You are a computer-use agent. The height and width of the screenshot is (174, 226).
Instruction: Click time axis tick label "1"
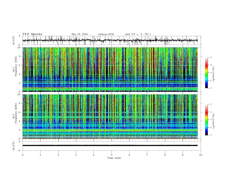tap(40, 155)
